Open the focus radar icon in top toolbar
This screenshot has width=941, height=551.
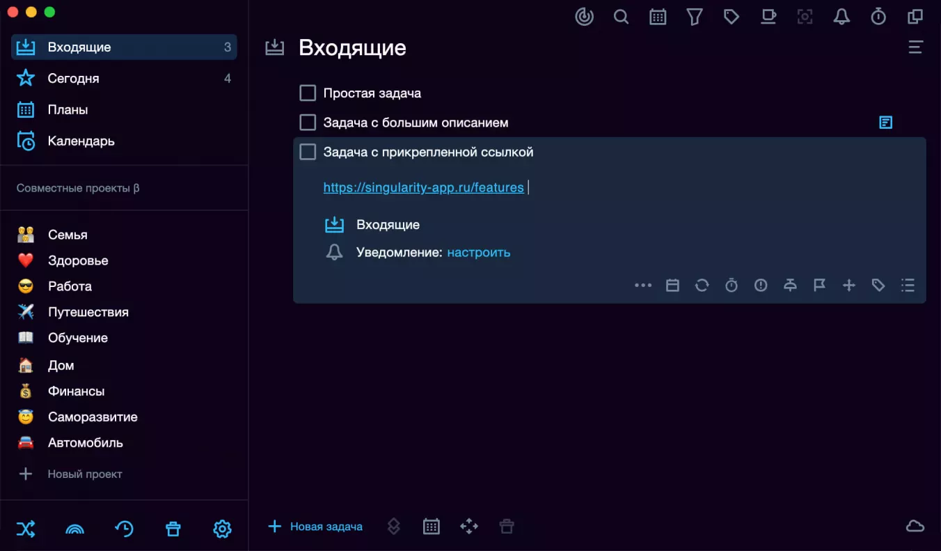[x=585, y=17]
